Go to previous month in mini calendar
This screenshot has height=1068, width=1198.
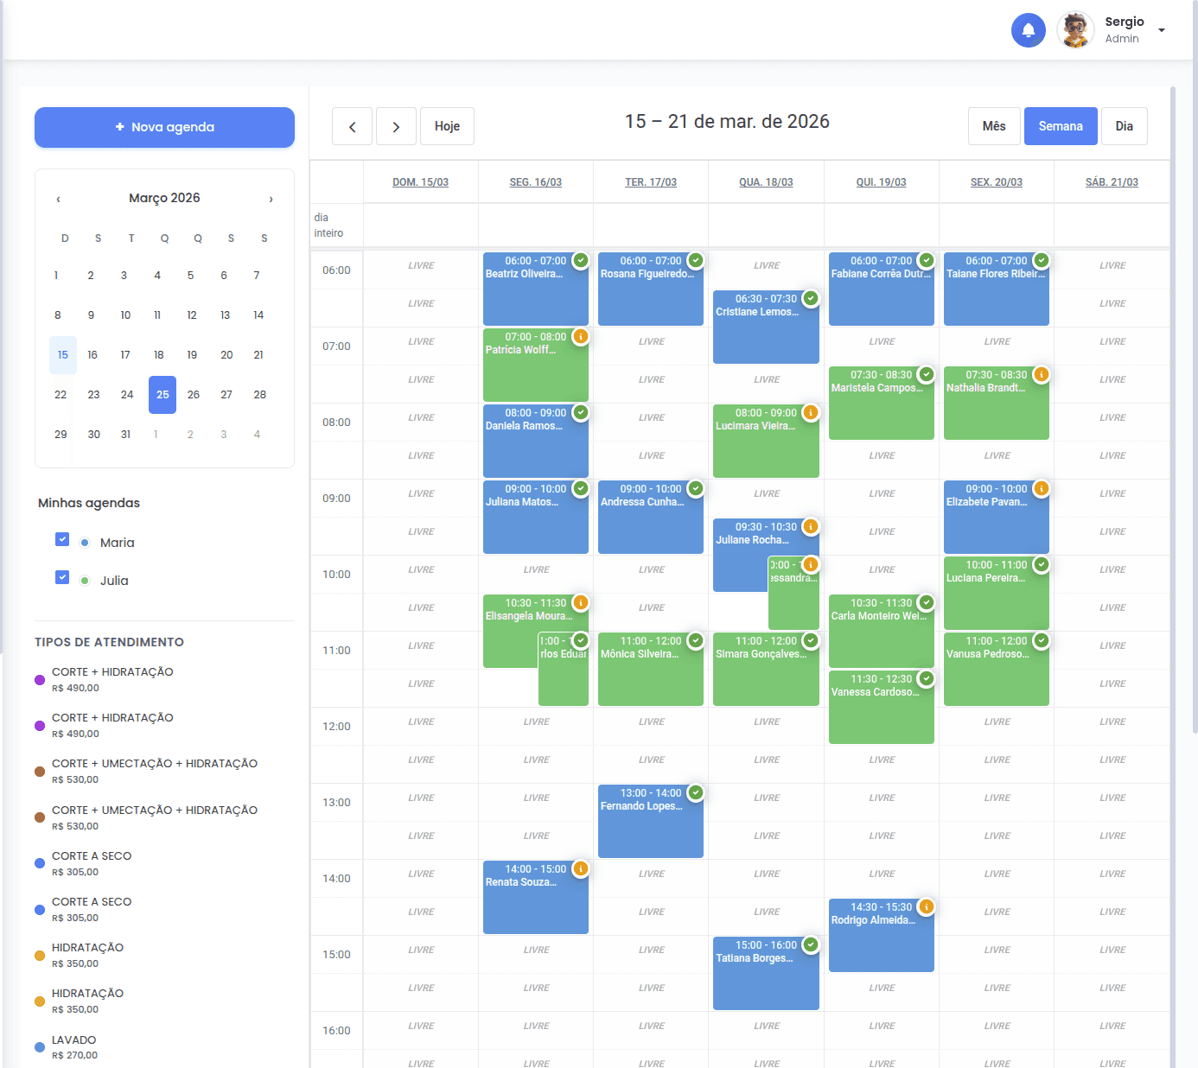(x=59, y=199)
